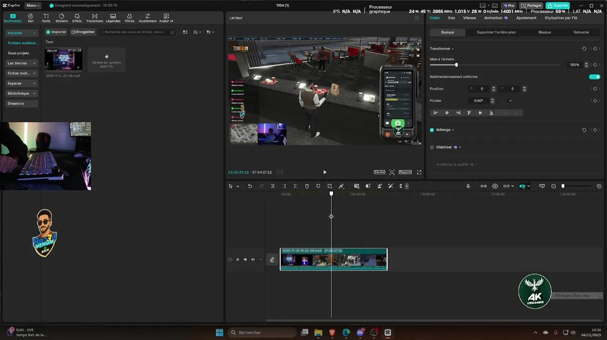Click the pencil cover edit icon on track

click(272, 259)
